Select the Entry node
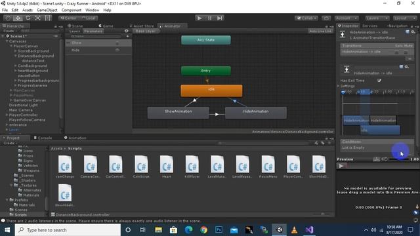The width and height of the screenshot is (420, 236). pyautogui.click(x=205, y=71)
